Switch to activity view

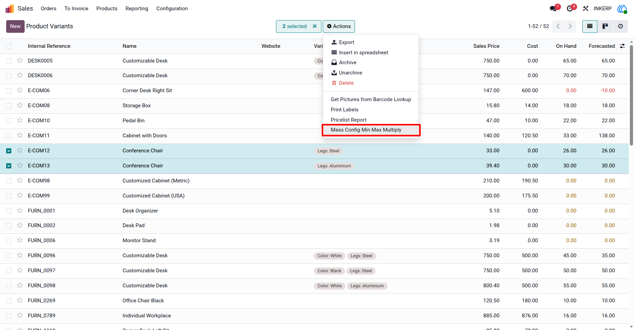point(620,26)
